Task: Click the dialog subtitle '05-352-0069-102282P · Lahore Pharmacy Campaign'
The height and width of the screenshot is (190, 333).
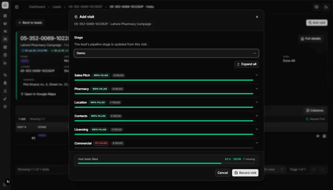Action: pos(113,24)
